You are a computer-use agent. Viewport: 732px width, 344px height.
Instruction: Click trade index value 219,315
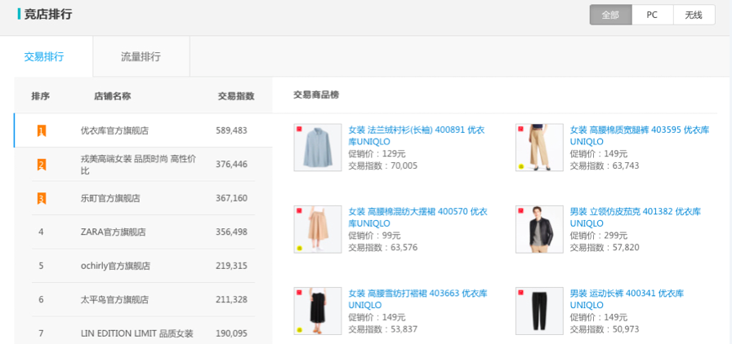(231, 267)
